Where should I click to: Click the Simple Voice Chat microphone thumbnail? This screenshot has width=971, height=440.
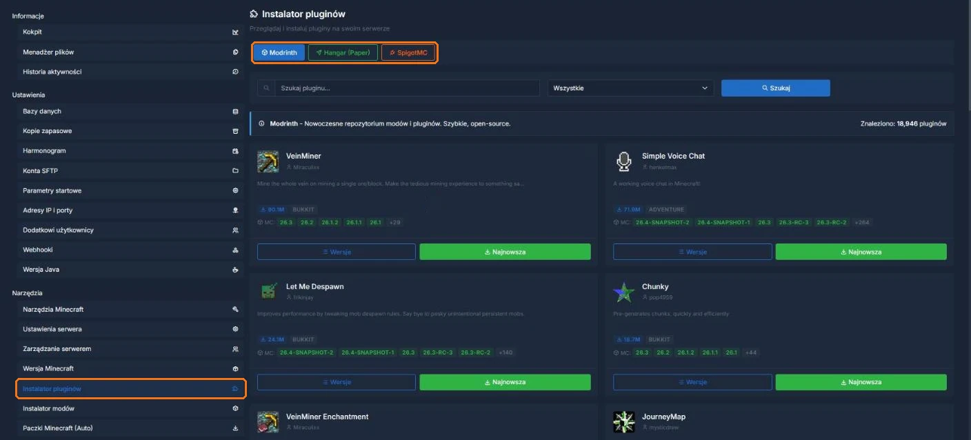point(624,161)
